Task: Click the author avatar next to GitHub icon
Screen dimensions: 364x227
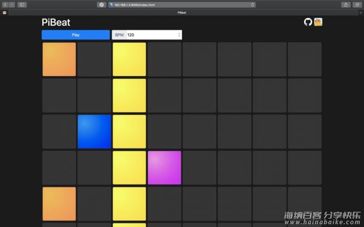Action: tap(318, 22)
